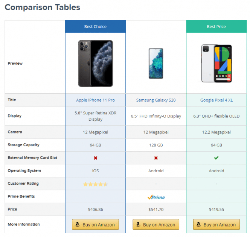
Task: Click Buy on Amazon for Google Pixel 4 XL
Action: [x=216, y=225]
